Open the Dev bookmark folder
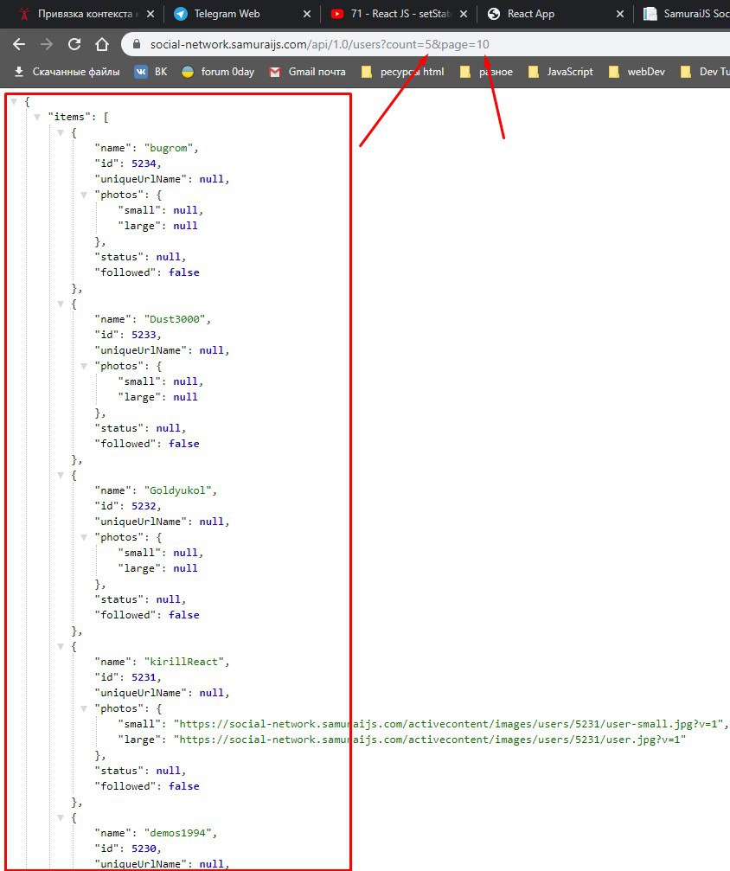730x871 pixels. coord(705,72)
